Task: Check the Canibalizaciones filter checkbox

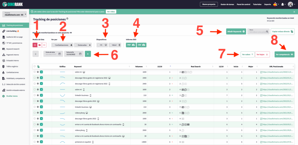Action: (x=53, y=45)
